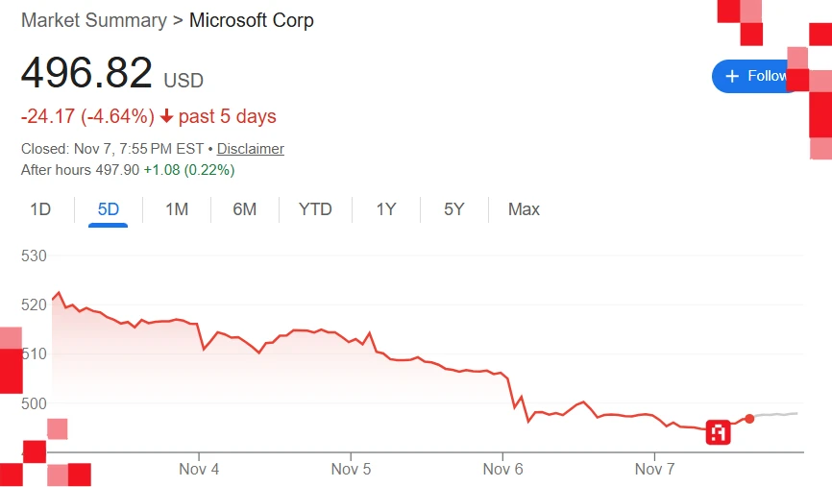
Task: Switch to the 1M chart range
Action: [x=177, y=209]
